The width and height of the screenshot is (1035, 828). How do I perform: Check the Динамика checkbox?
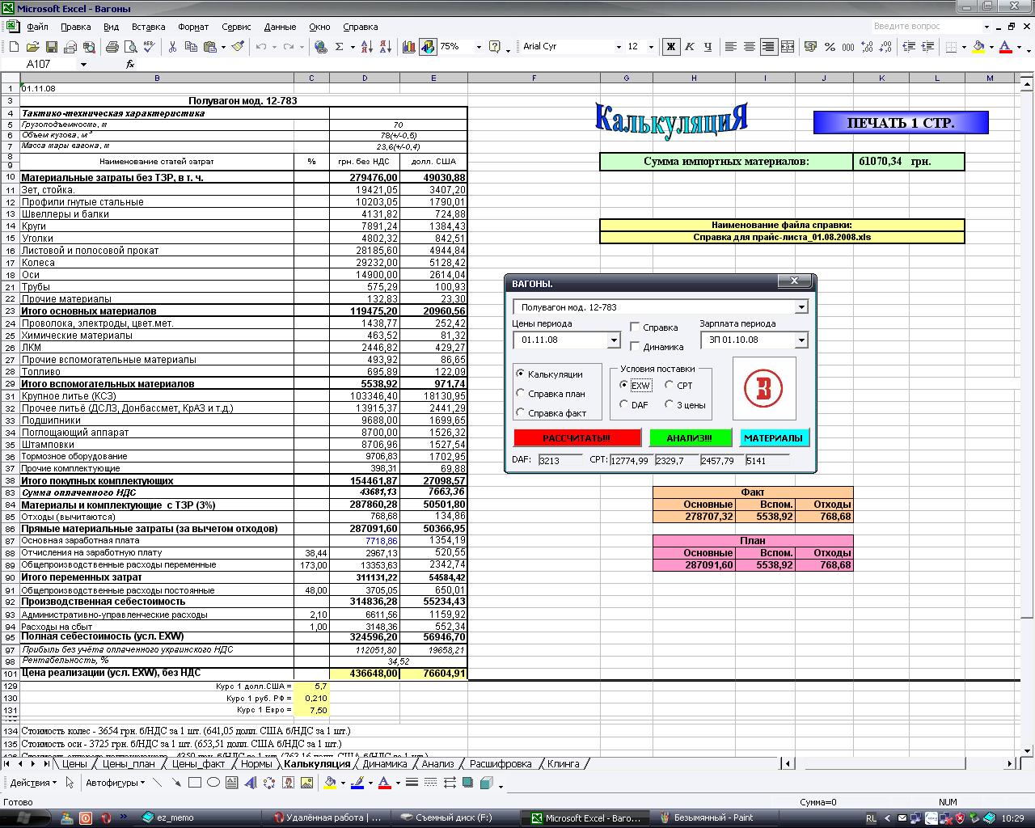click(x=635, y=347)
